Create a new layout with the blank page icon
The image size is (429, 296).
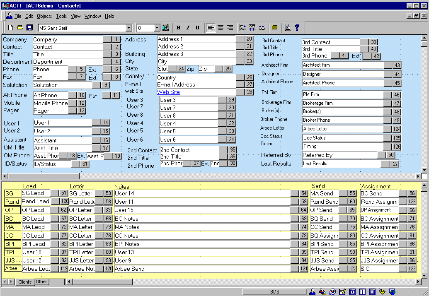point(10,28)
